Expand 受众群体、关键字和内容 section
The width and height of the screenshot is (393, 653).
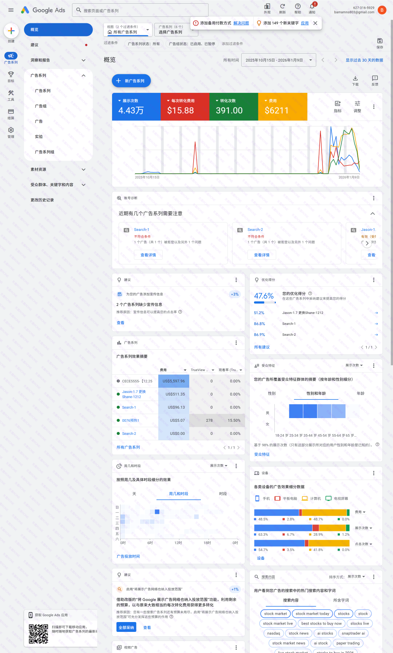point(84,185)
